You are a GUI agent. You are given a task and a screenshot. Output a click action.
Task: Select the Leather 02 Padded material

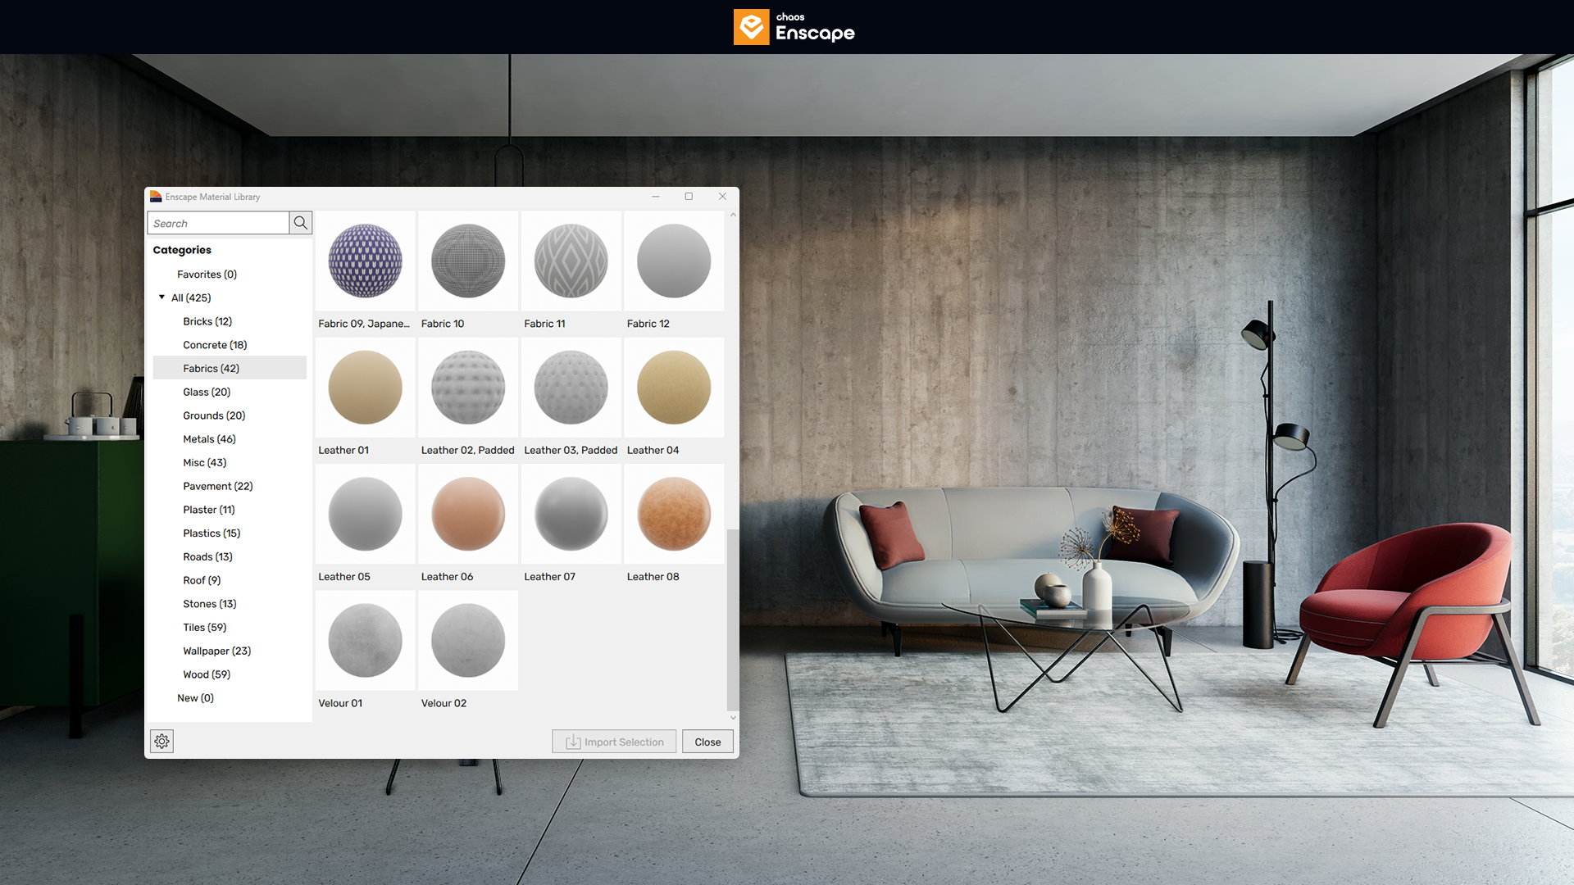pos(468,388)
